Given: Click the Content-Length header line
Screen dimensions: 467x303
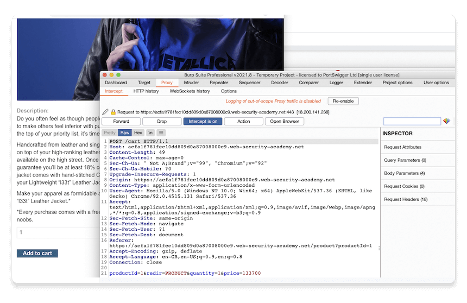Looking at the screenshot, I should pos(137,152).
